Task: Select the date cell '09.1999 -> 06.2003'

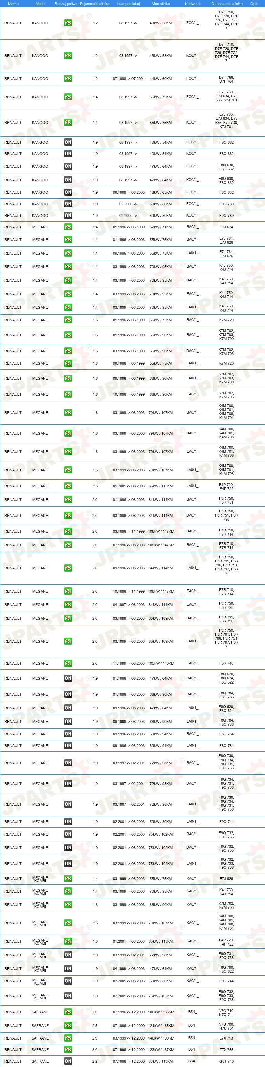Action: pos(128,193)
